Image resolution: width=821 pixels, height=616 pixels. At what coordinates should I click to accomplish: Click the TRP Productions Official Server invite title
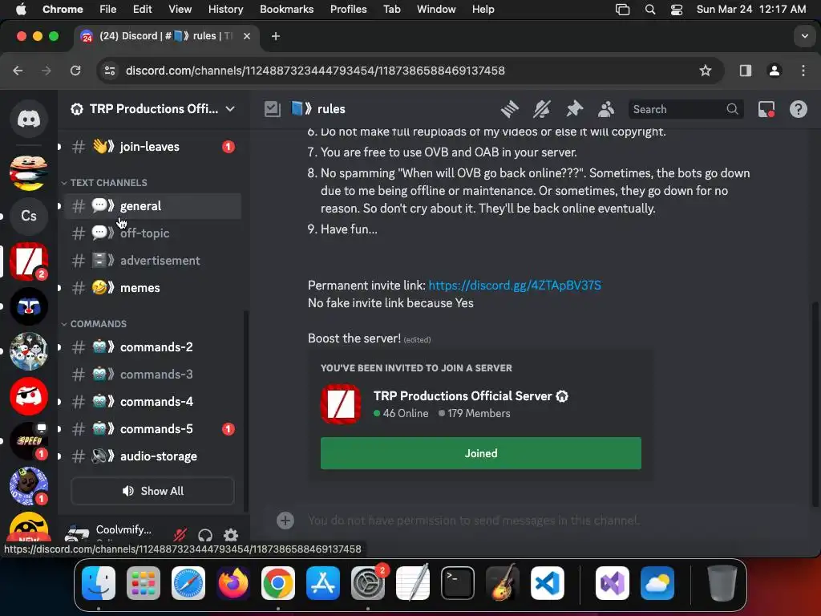coord(463,396)
